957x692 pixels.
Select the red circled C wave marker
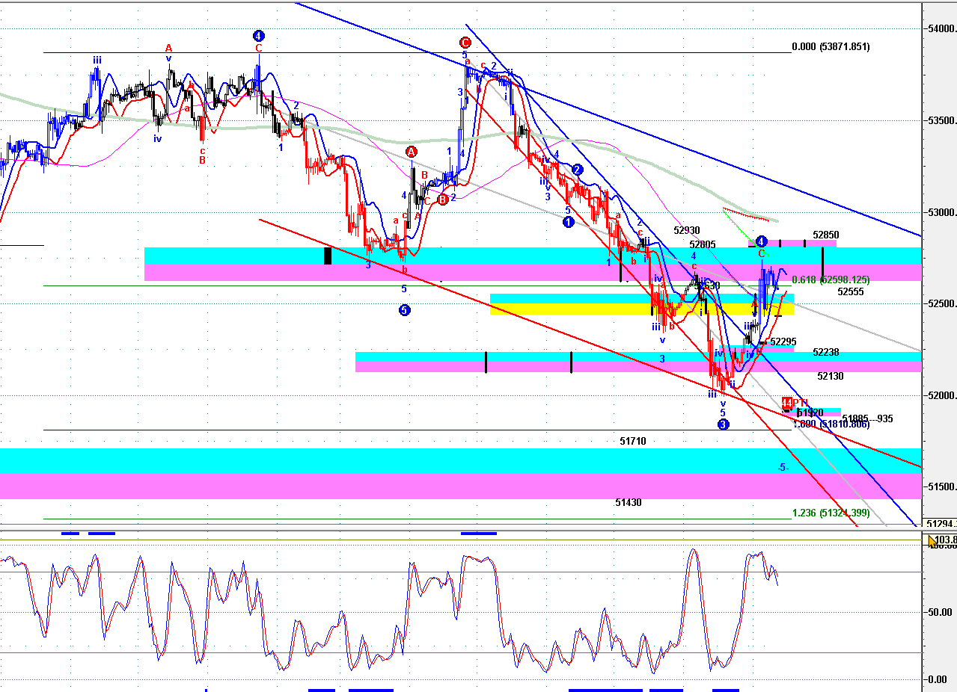coord(465,43)
